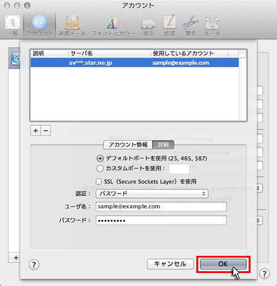
Task: Add a server with the plus button
Action: tap(36, 131)
